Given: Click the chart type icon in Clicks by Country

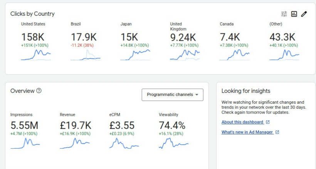Looking at the screenshot, I should tap(294, 14).
